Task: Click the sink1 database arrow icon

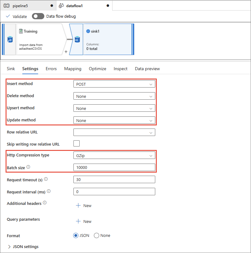Action: pyautogui.click(x=77, y=39)
